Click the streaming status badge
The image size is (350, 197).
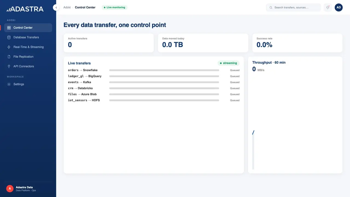229,63
